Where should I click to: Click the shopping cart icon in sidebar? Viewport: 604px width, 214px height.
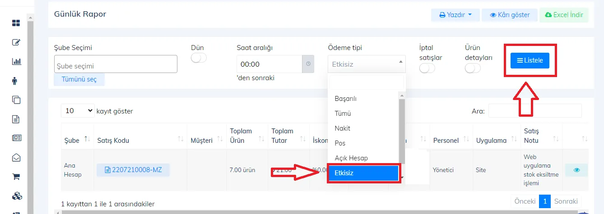[16, 177]
